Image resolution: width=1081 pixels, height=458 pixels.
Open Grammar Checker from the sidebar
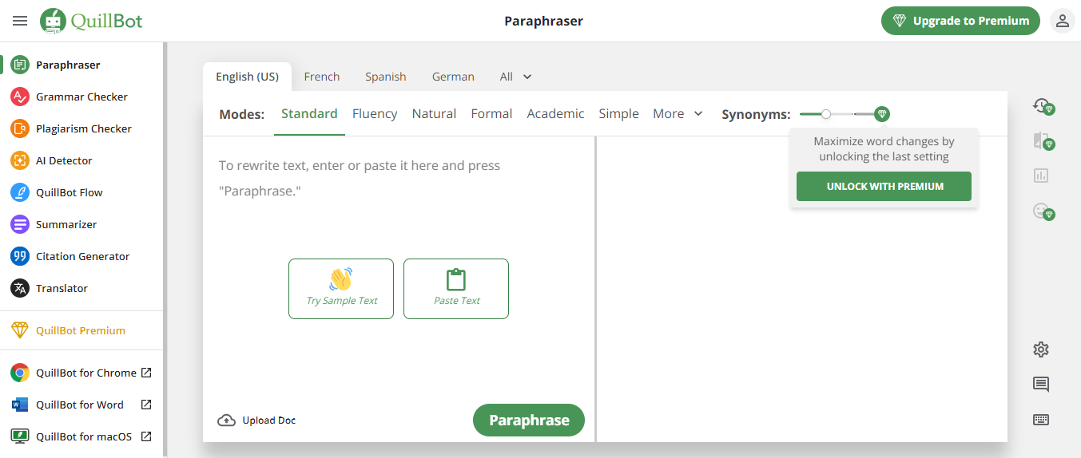tap(81, 97)
